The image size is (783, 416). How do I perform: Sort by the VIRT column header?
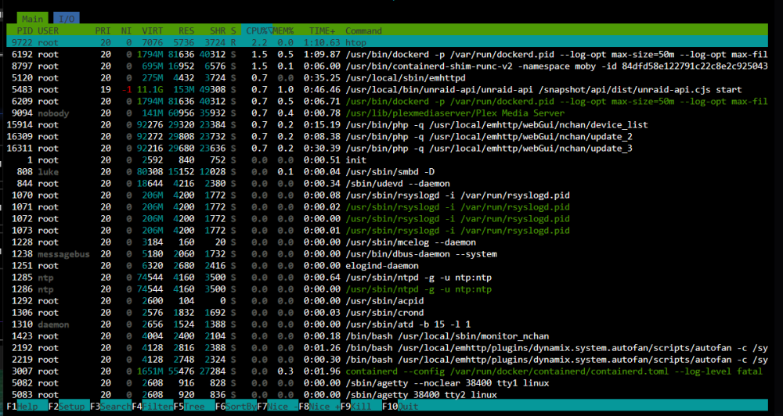coord(153,31)
